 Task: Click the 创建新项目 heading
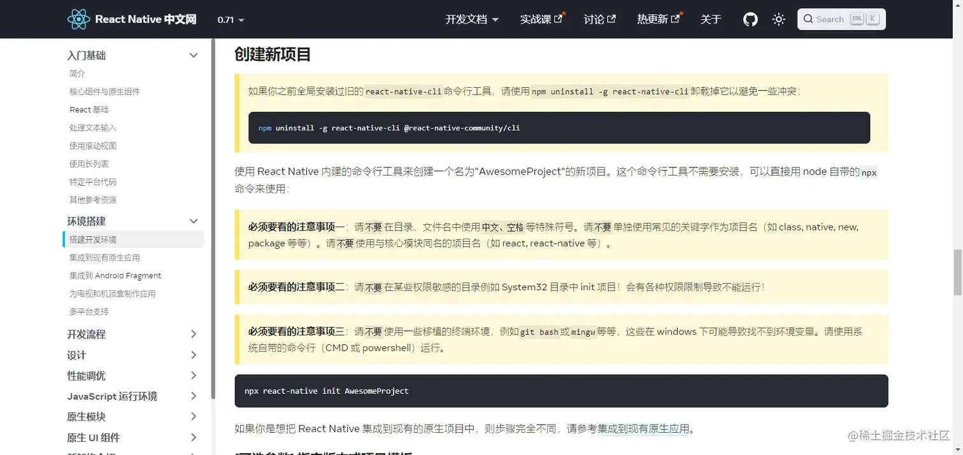click(x=273, y=54)
